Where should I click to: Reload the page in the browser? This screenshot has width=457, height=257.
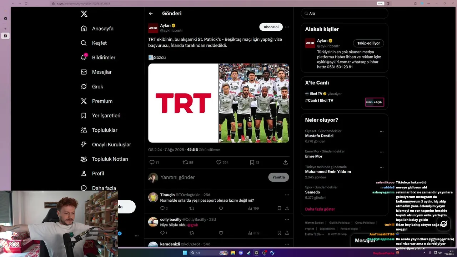(x=26, y=3)
